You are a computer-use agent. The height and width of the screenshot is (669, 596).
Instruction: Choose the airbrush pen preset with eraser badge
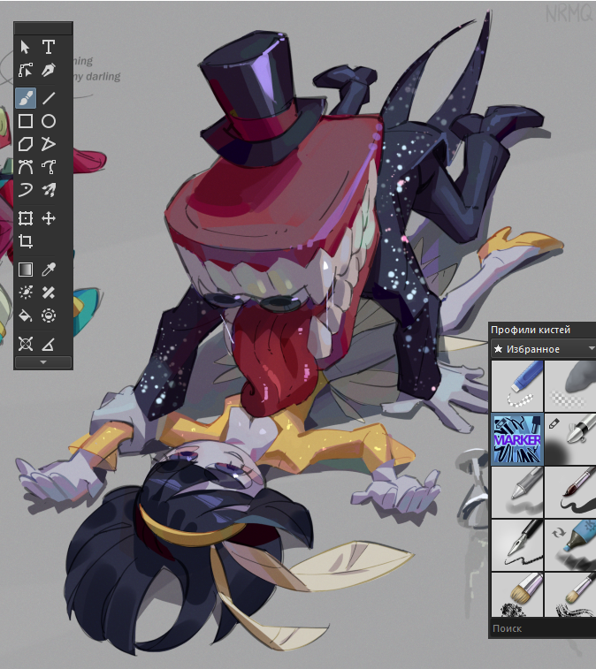570,439
